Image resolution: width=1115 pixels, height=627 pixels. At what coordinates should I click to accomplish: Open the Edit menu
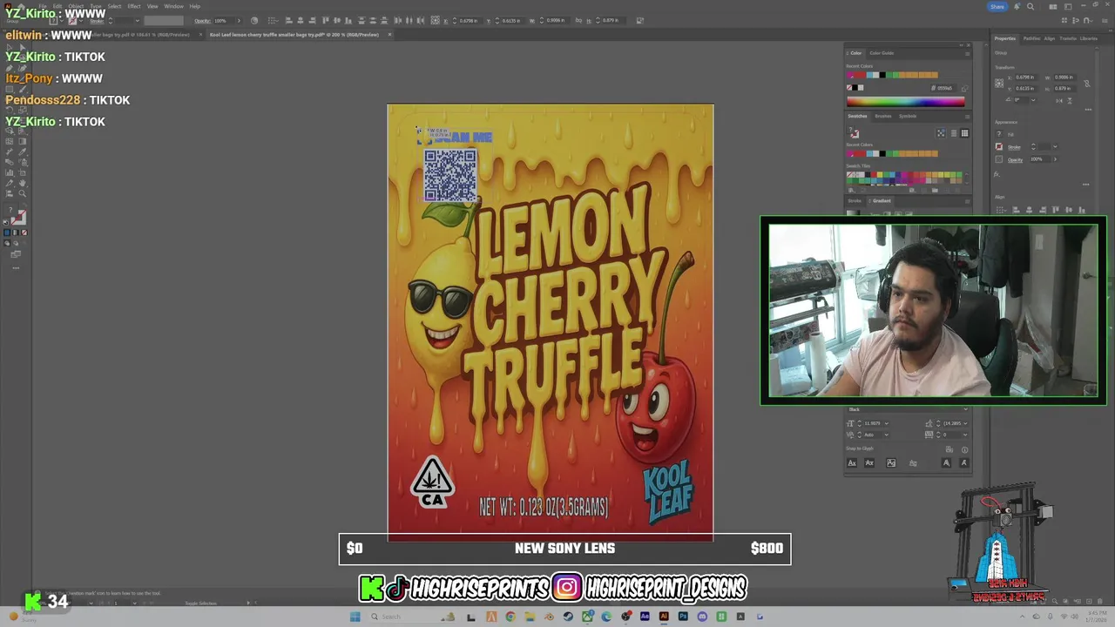click(57, 6)
